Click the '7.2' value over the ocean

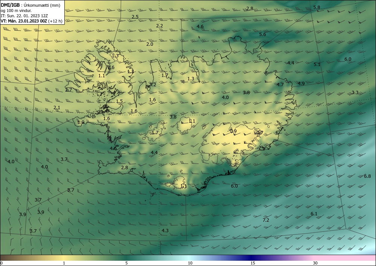click(266, 220)
